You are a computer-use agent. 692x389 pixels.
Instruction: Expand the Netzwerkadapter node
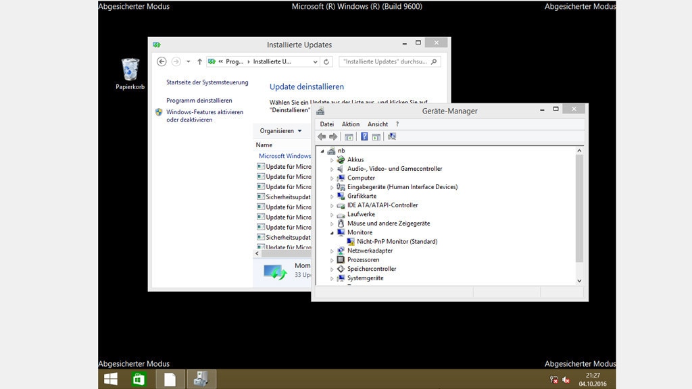pos(332,251)
